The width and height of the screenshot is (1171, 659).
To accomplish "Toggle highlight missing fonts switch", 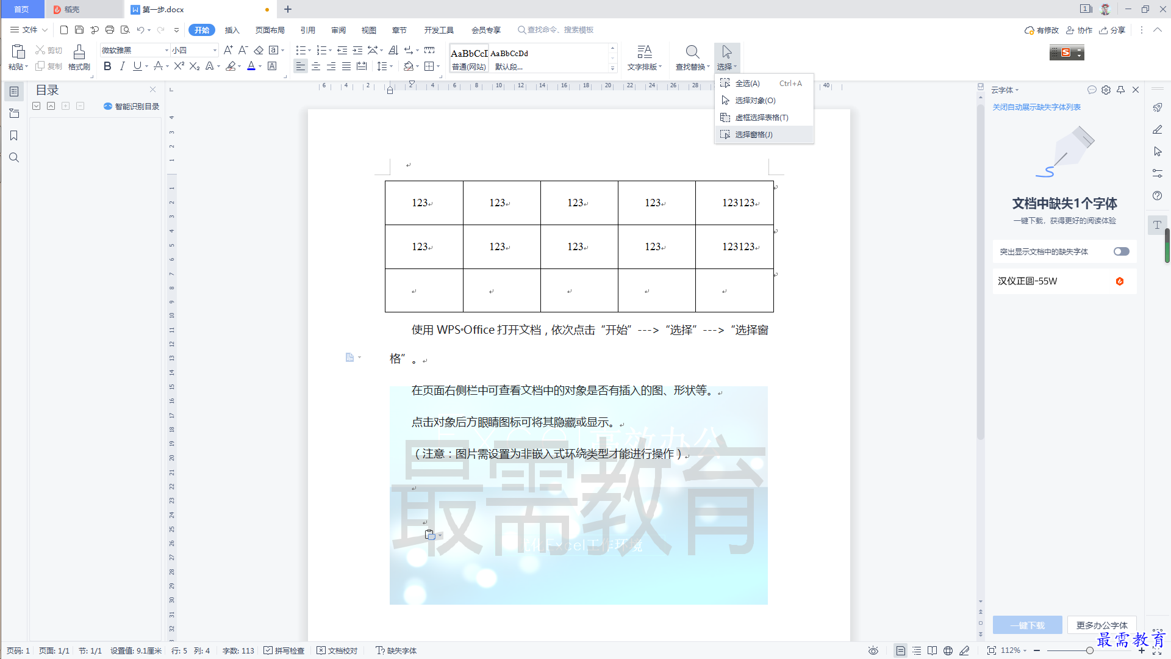I will coord(1121,251).
